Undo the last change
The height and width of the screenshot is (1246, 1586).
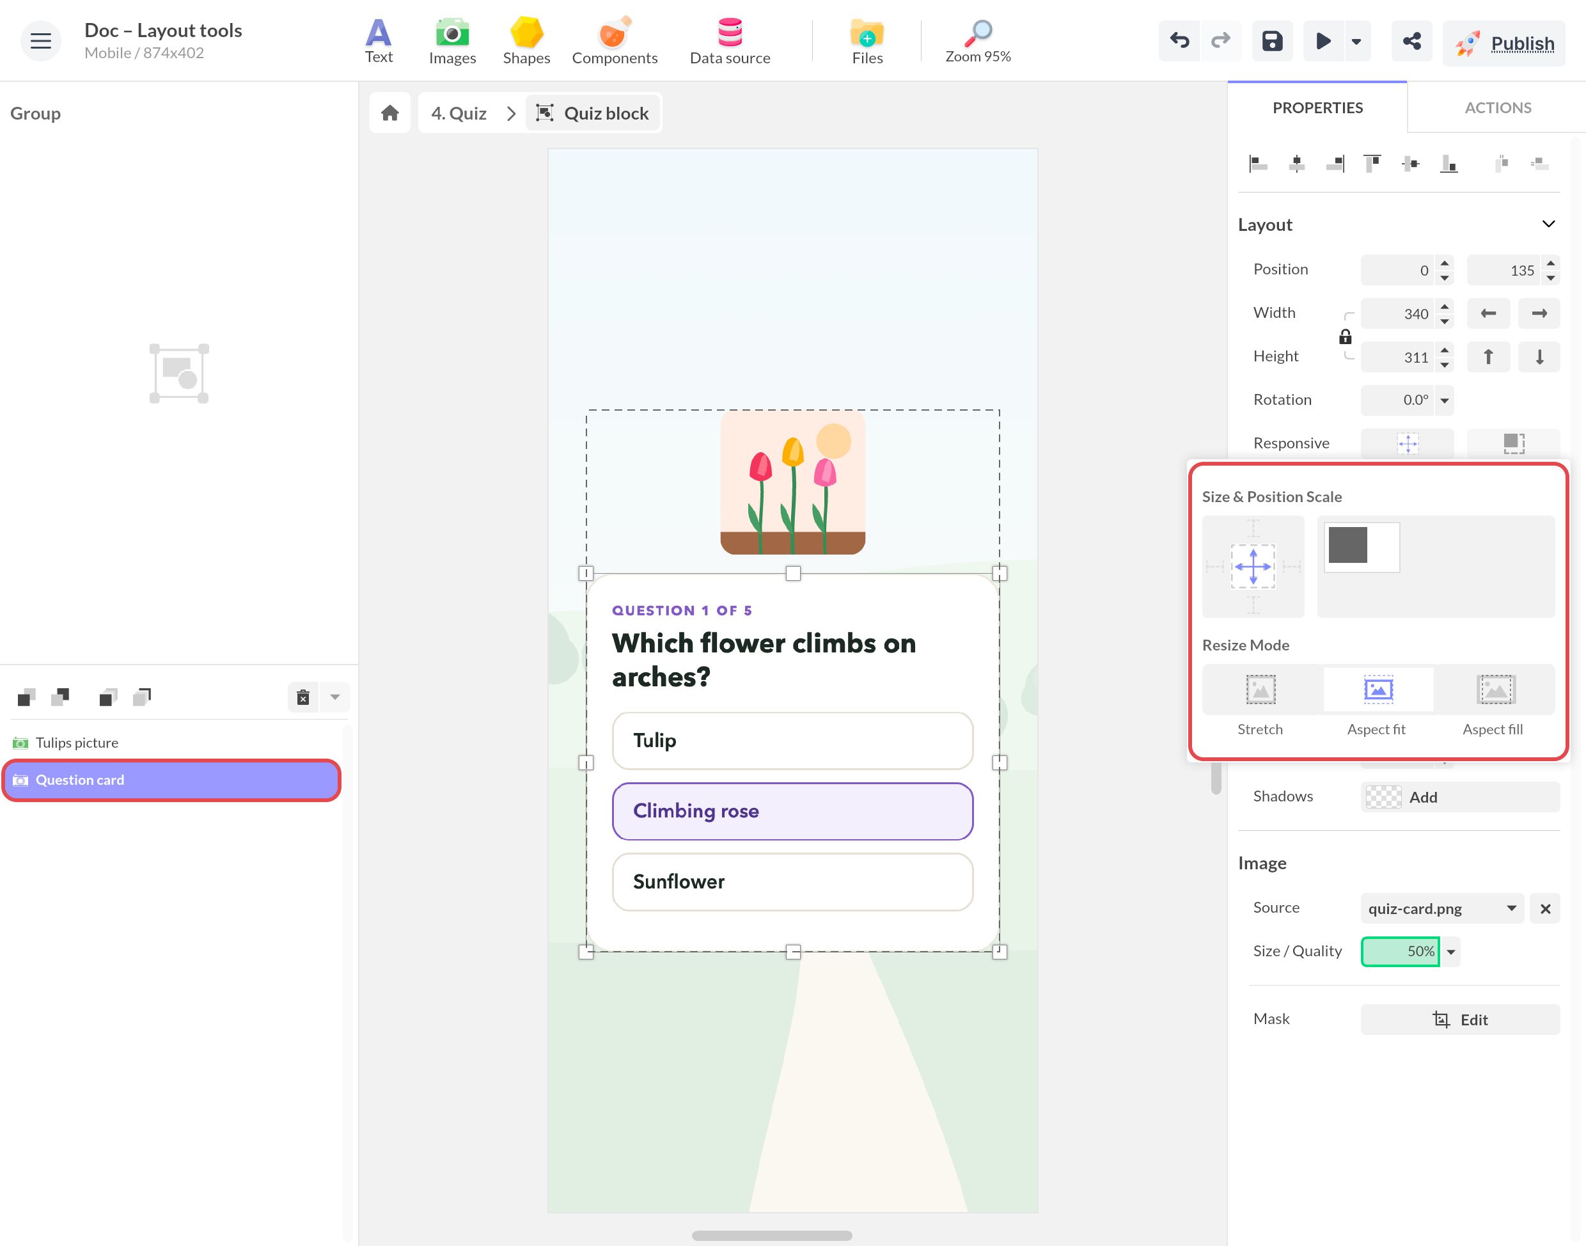coord(1179,41)
